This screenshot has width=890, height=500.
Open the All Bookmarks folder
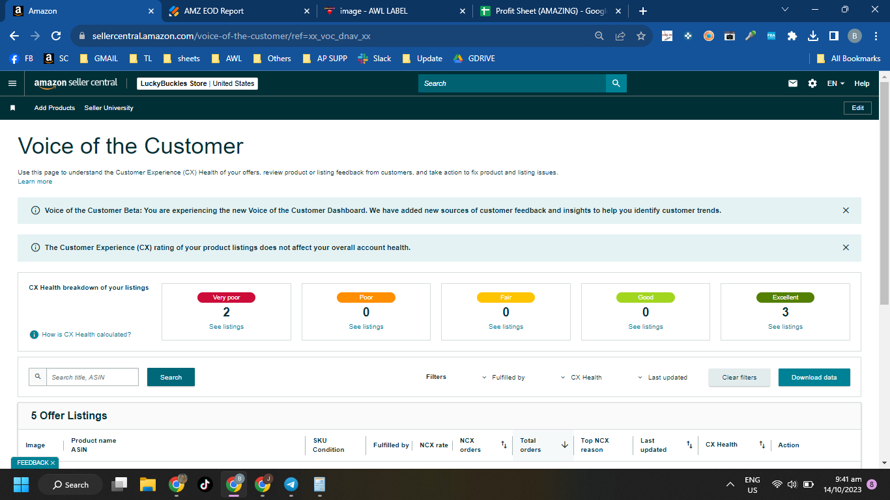click(848, 59)
